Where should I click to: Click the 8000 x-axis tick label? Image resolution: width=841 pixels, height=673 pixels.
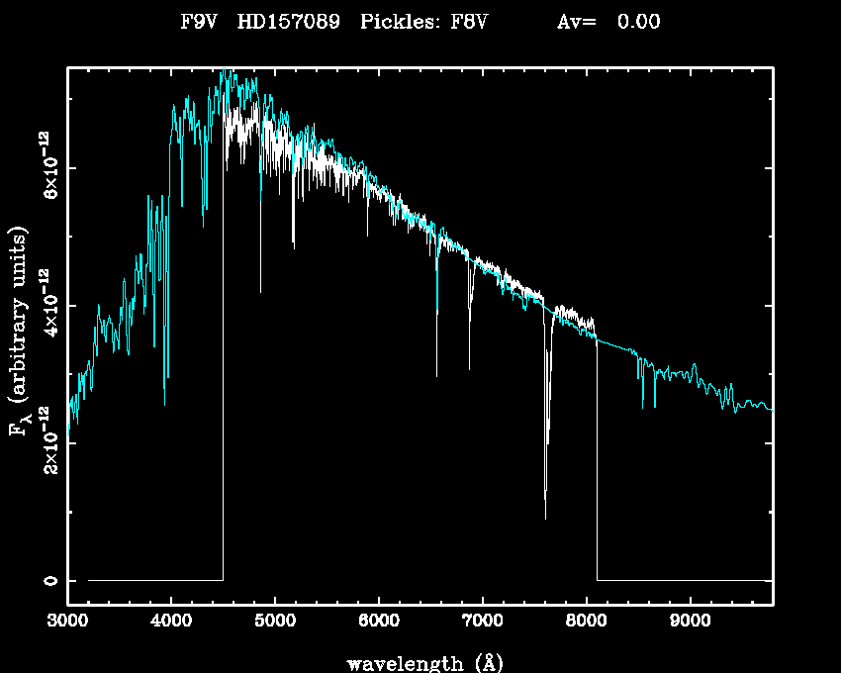pyautogui.click(x=586, y=624)
